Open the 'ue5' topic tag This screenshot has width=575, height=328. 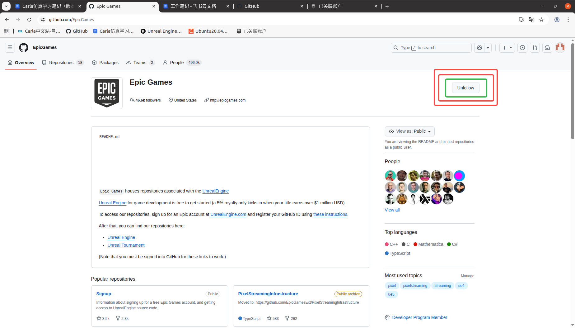point(391,294)
